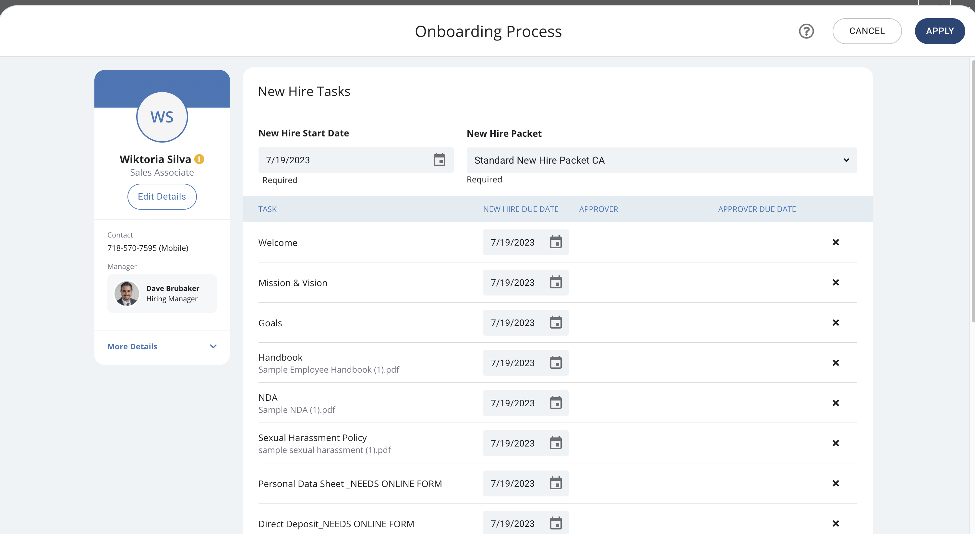Open calendar icon for Handbook task
Image resolution: width=975 pixels, height=534 pixels.
(556, 363)
